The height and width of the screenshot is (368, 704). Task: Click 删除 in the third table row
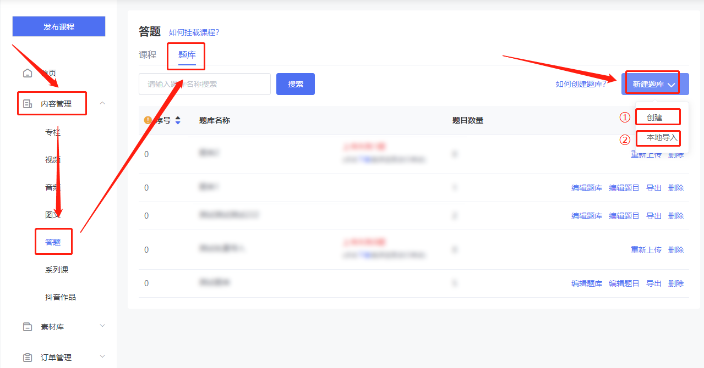coord(676,216)
